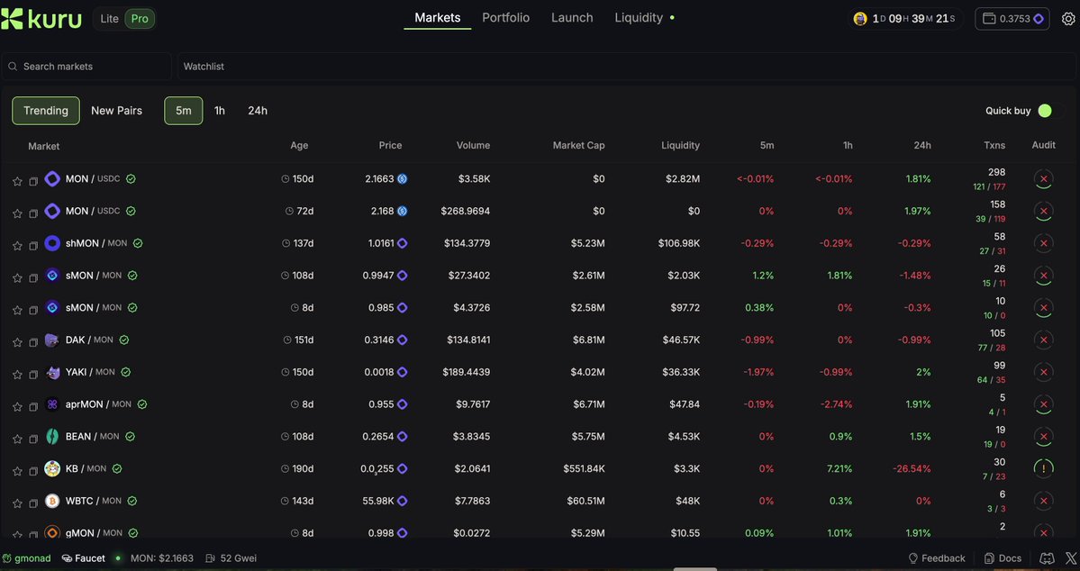Click the WBTC bitcoin icon
The image size is (1080, 571).
tap(52, 501)
